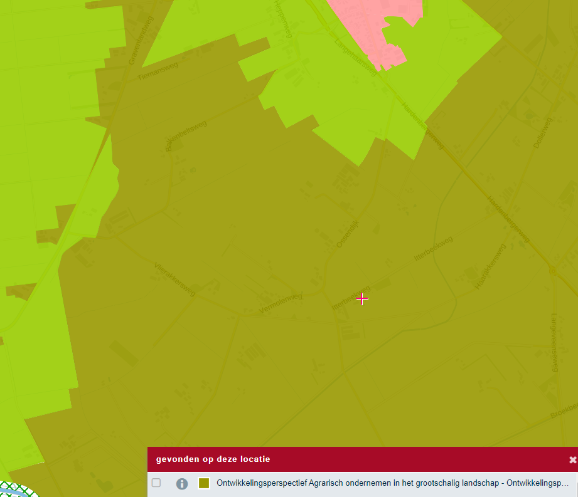
Task: Select the 'Ontwikkelingsperspectief Agrarisch ondernemen' result text
Action: (392, 483)
